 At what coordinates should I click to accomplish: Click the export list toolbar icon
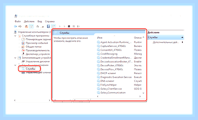coord(43,26)
